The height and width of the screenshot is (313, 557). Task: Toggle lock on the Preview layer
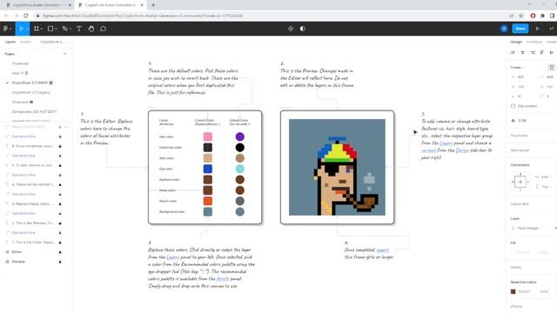pos(60,262)
